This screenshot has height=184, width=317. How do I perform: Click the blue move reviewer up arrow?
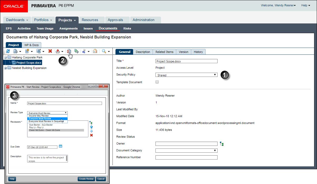point(91,127)
